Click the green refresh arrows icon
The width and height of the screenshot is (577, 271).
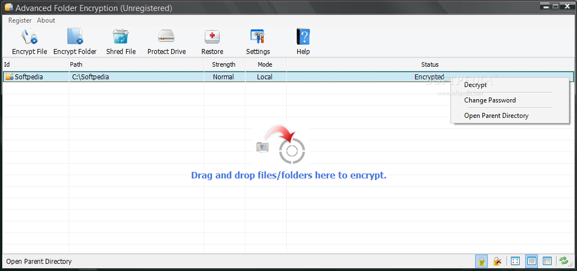pyautogui.click(x=563, y=261)
